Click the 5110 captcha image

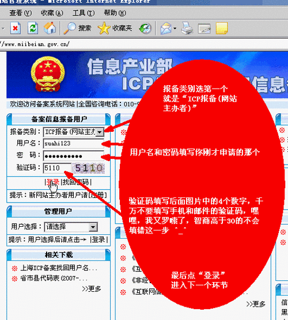pyautogui.click(x=89, y=168)
